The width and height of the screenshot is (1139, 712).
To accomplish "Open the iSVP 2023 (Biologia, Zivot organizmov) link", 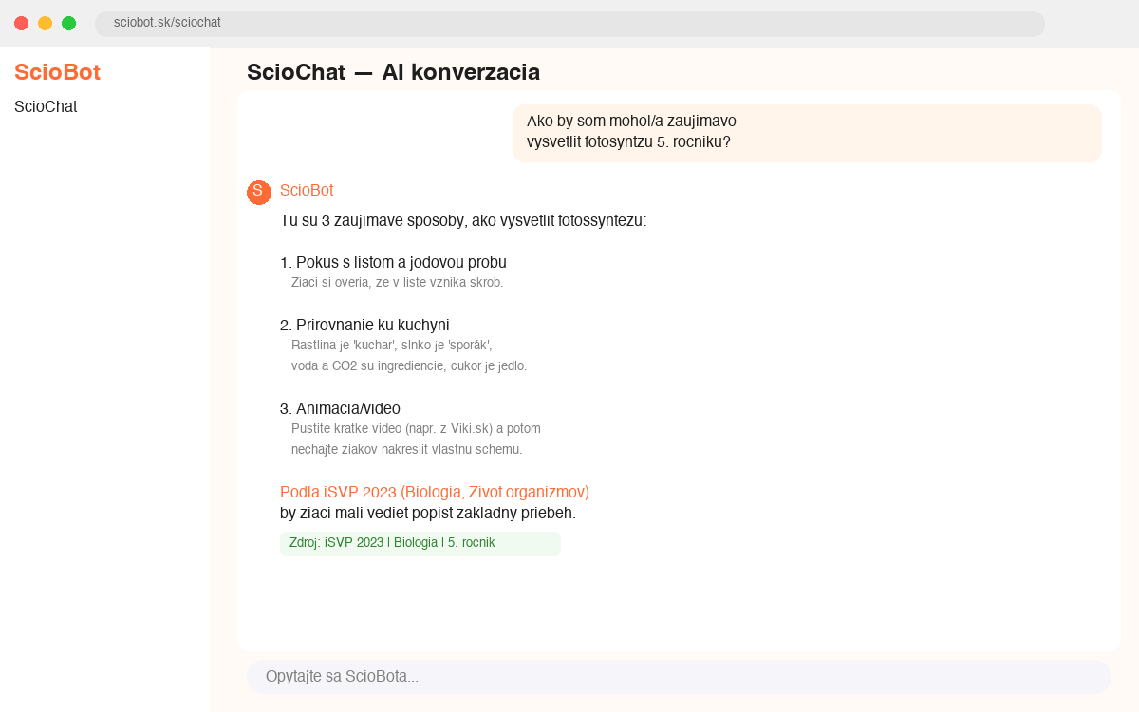I will (x=434, y=492).
